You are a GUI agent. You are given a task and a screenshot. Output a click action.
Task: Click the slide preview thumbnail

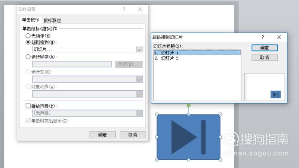(265, 87)
